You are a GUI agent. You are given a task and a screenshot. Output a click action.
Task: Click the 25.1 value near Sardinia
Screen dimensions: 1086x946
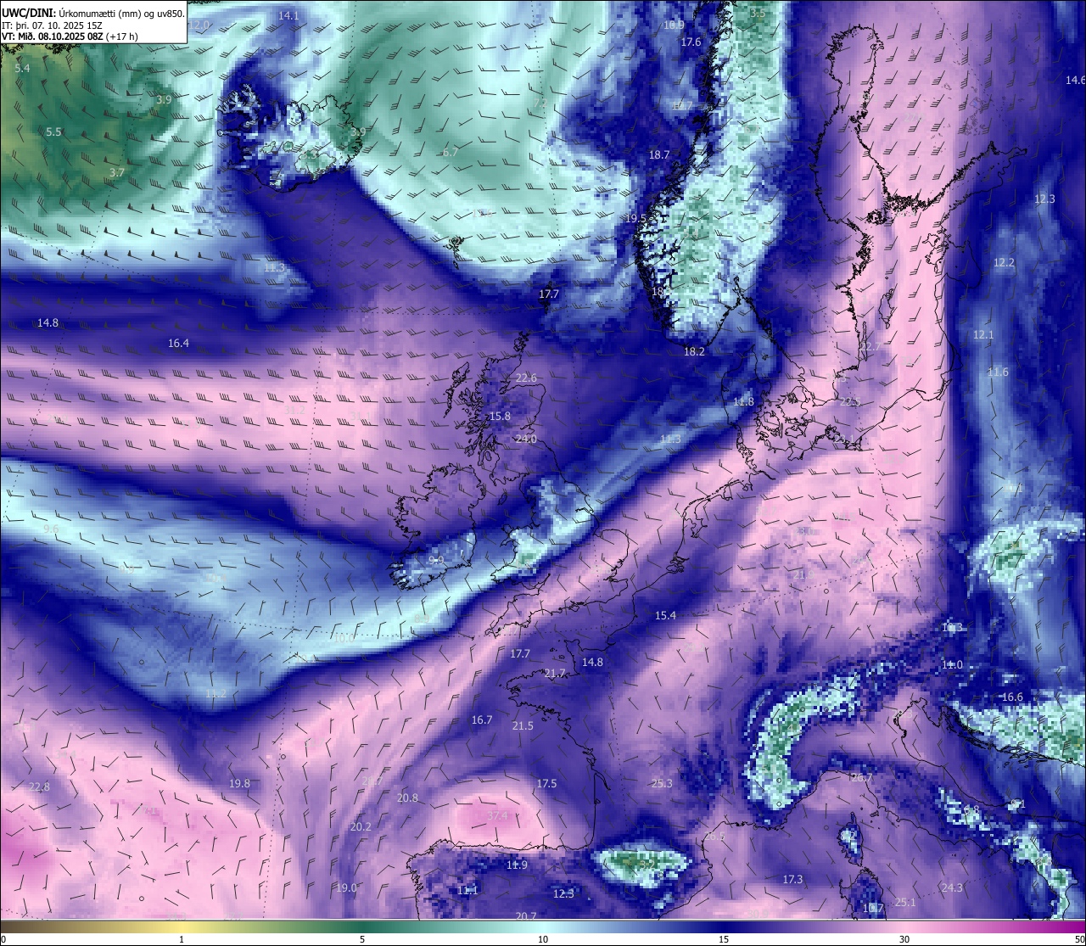click(905, 902)
